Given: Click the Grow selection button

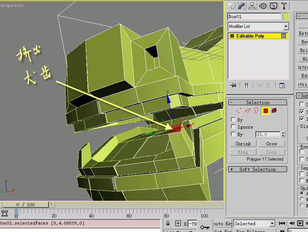Looking at the screenshot, I should point(271,144).
